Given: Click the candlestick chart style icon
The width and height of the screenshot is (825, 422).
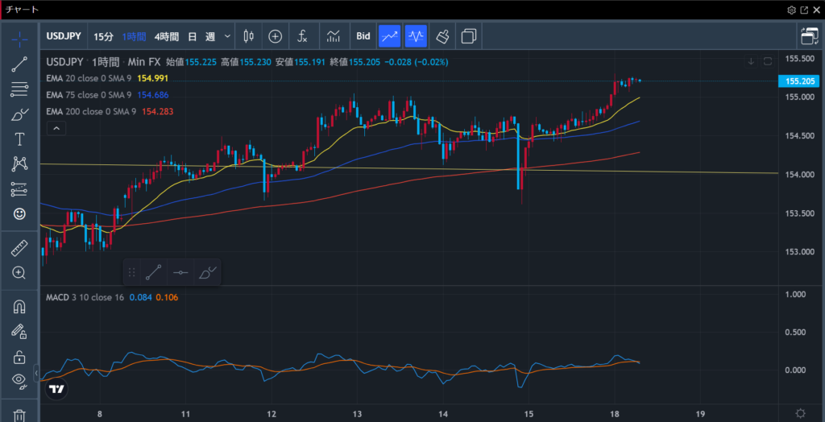Looking at the screenshot, I should 247,36.
